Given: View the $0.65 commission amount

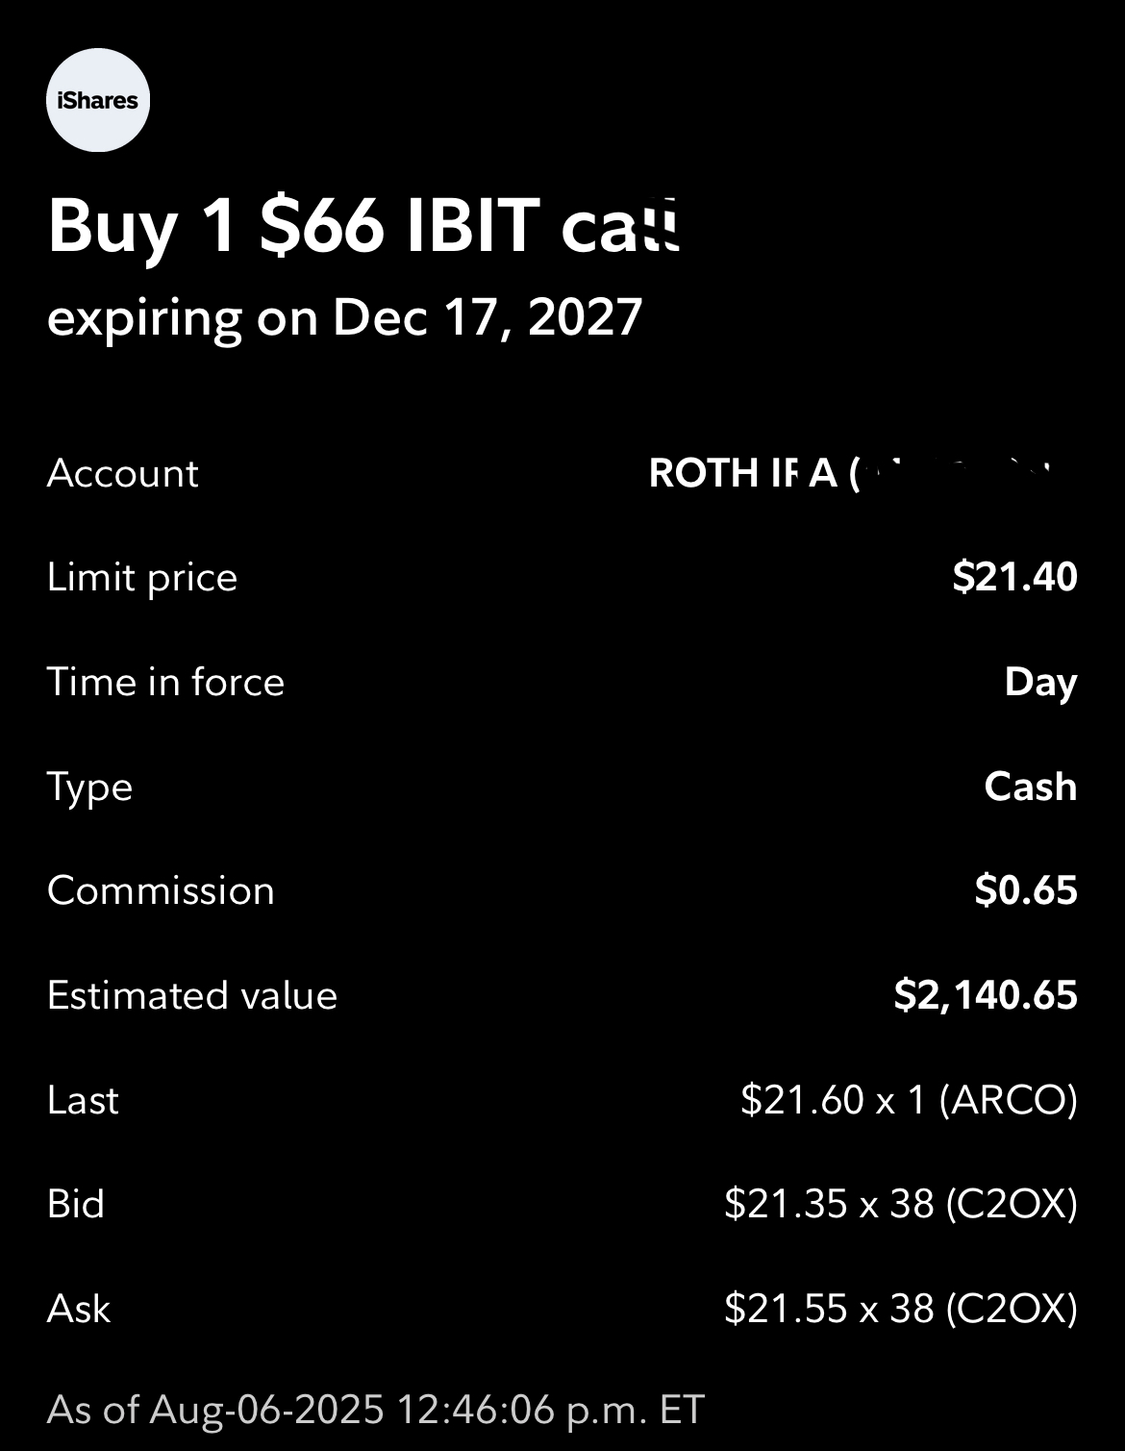Looking at the screenshot, I should 1026,890.
